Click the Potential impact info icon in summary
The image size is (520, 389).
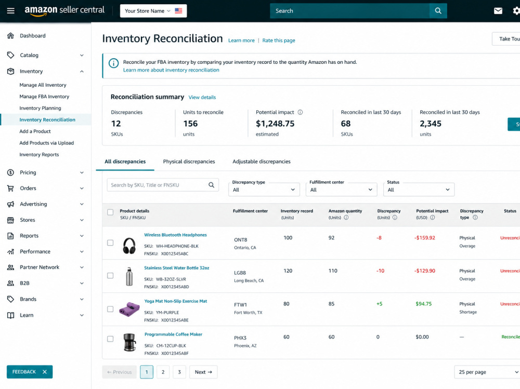[x=300, y=112]
